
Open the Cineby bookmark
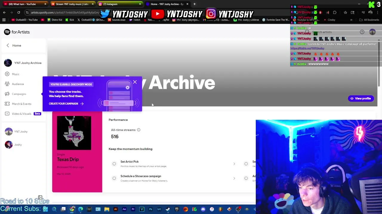329,20
